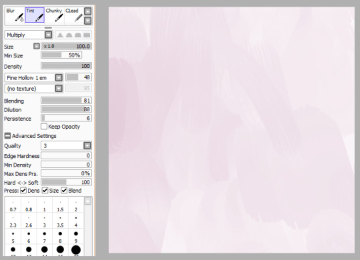This screenshot has width=360, height=260.
Task: Choose the sharpest peaked brush edge shape
Action: [x=60, y=35]
